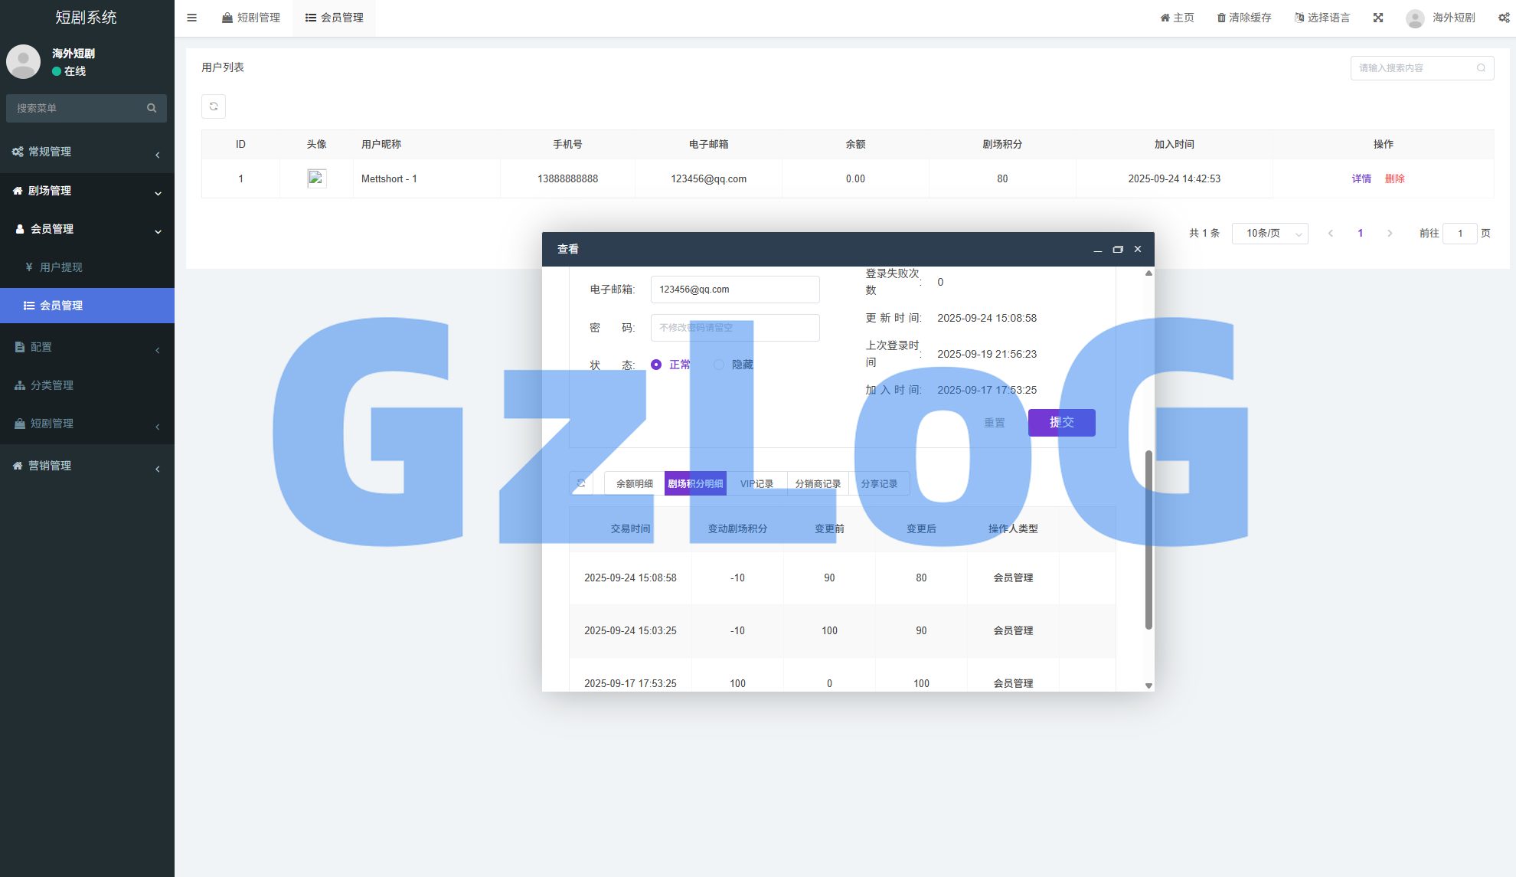This screenshot has height=877, width=1516.
Task: Click the 密码 password input field
Action: pyautogui.click(x=735, y=328)
